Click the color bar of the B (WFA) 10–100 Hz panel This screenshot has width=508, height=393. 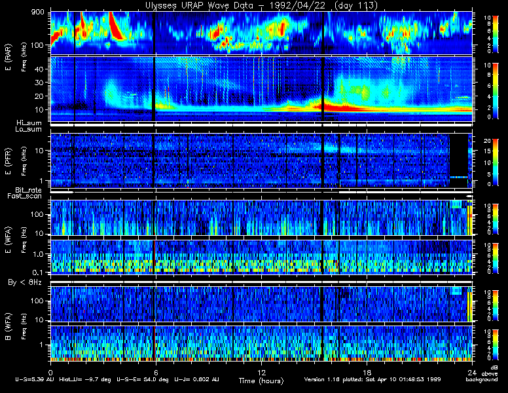(495, 305)
